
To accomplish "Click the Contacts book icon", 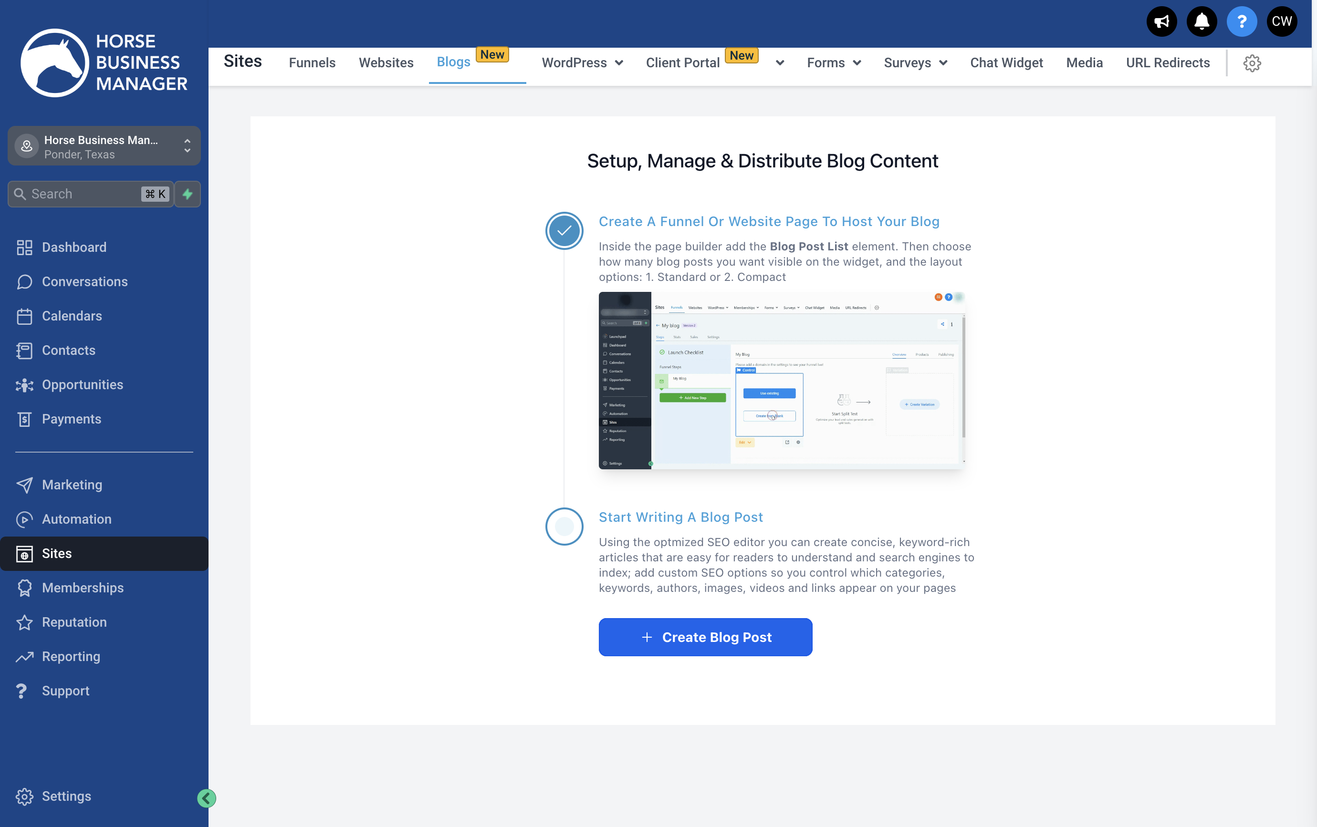I will click(x=25, y=351).
